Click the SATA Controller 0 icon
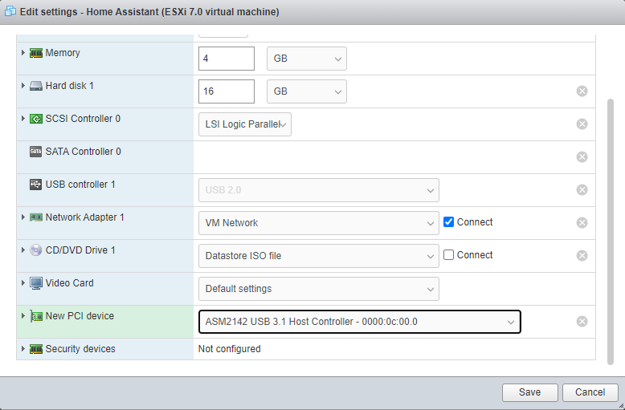625x410 pixels. tap(35, 152)
